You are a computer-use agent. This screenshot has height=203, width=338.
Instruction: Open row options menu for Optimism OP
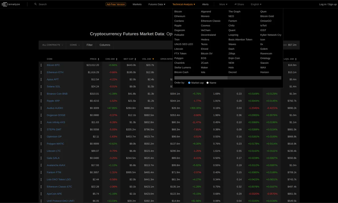41,137
